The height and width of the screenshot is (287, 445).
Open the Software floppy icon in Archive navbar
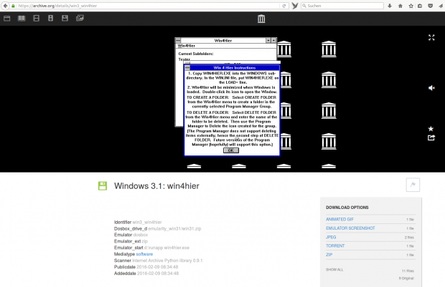(65, 19)
